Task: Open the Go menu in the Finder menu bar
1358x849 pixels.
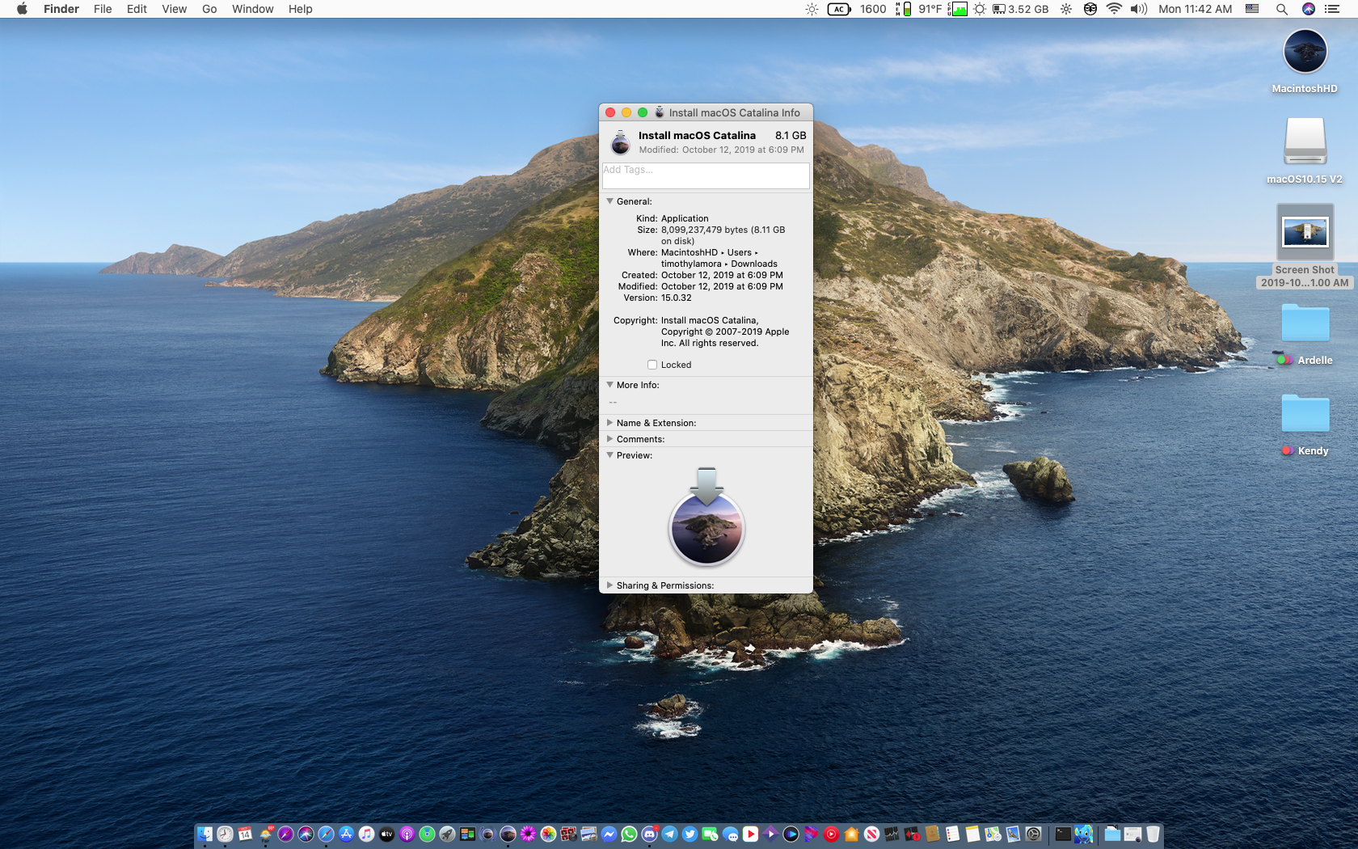Action: click(x=209, y=9)
